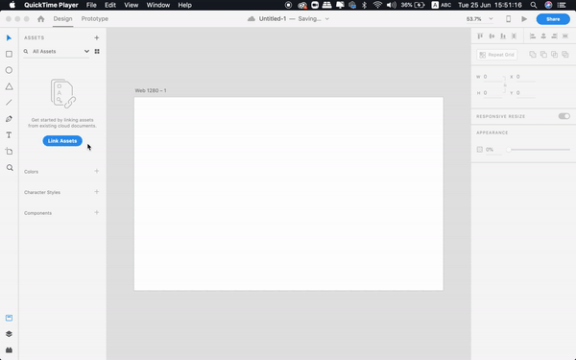Viewport: 576px width, 360px height.
Task: Add a Component using plus
Action: pos(97,212)
